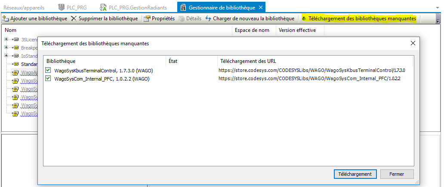Image resolution: width=444 pixels, height=187 pixels.
Task: Uncheck WagoSysCom_Internal_PFC library checkbox
Action: click(x=48, y=78)
